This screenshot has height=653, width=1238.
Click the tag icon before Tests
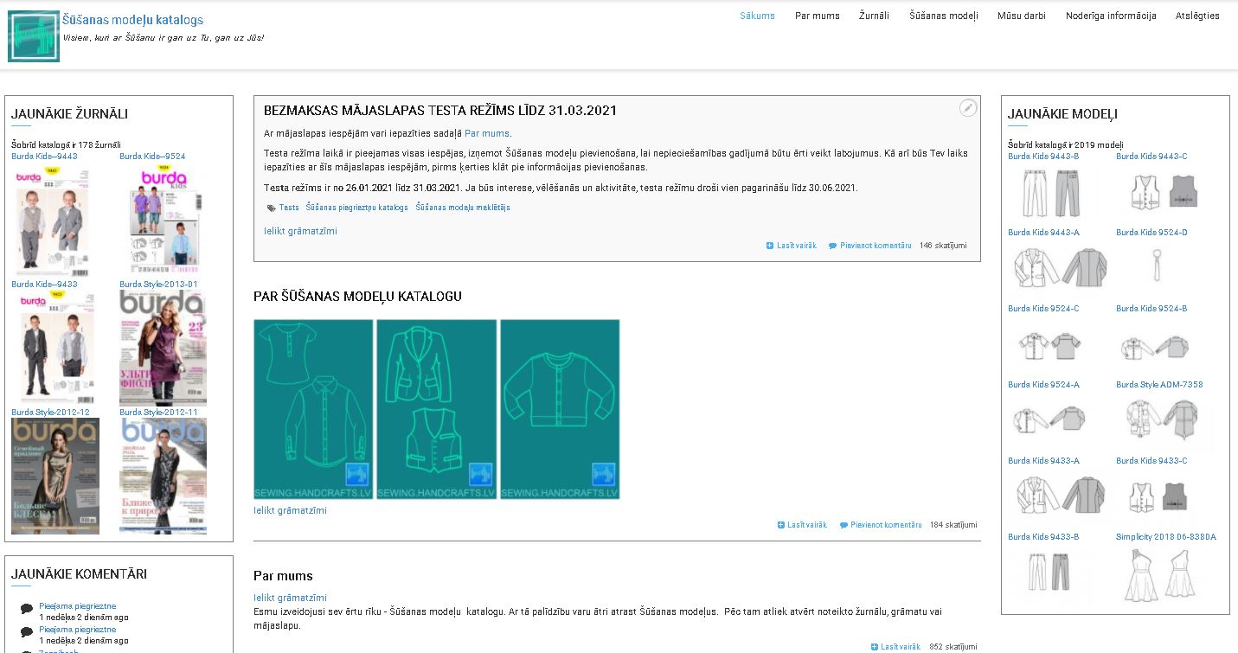click(x=271, y=208)
